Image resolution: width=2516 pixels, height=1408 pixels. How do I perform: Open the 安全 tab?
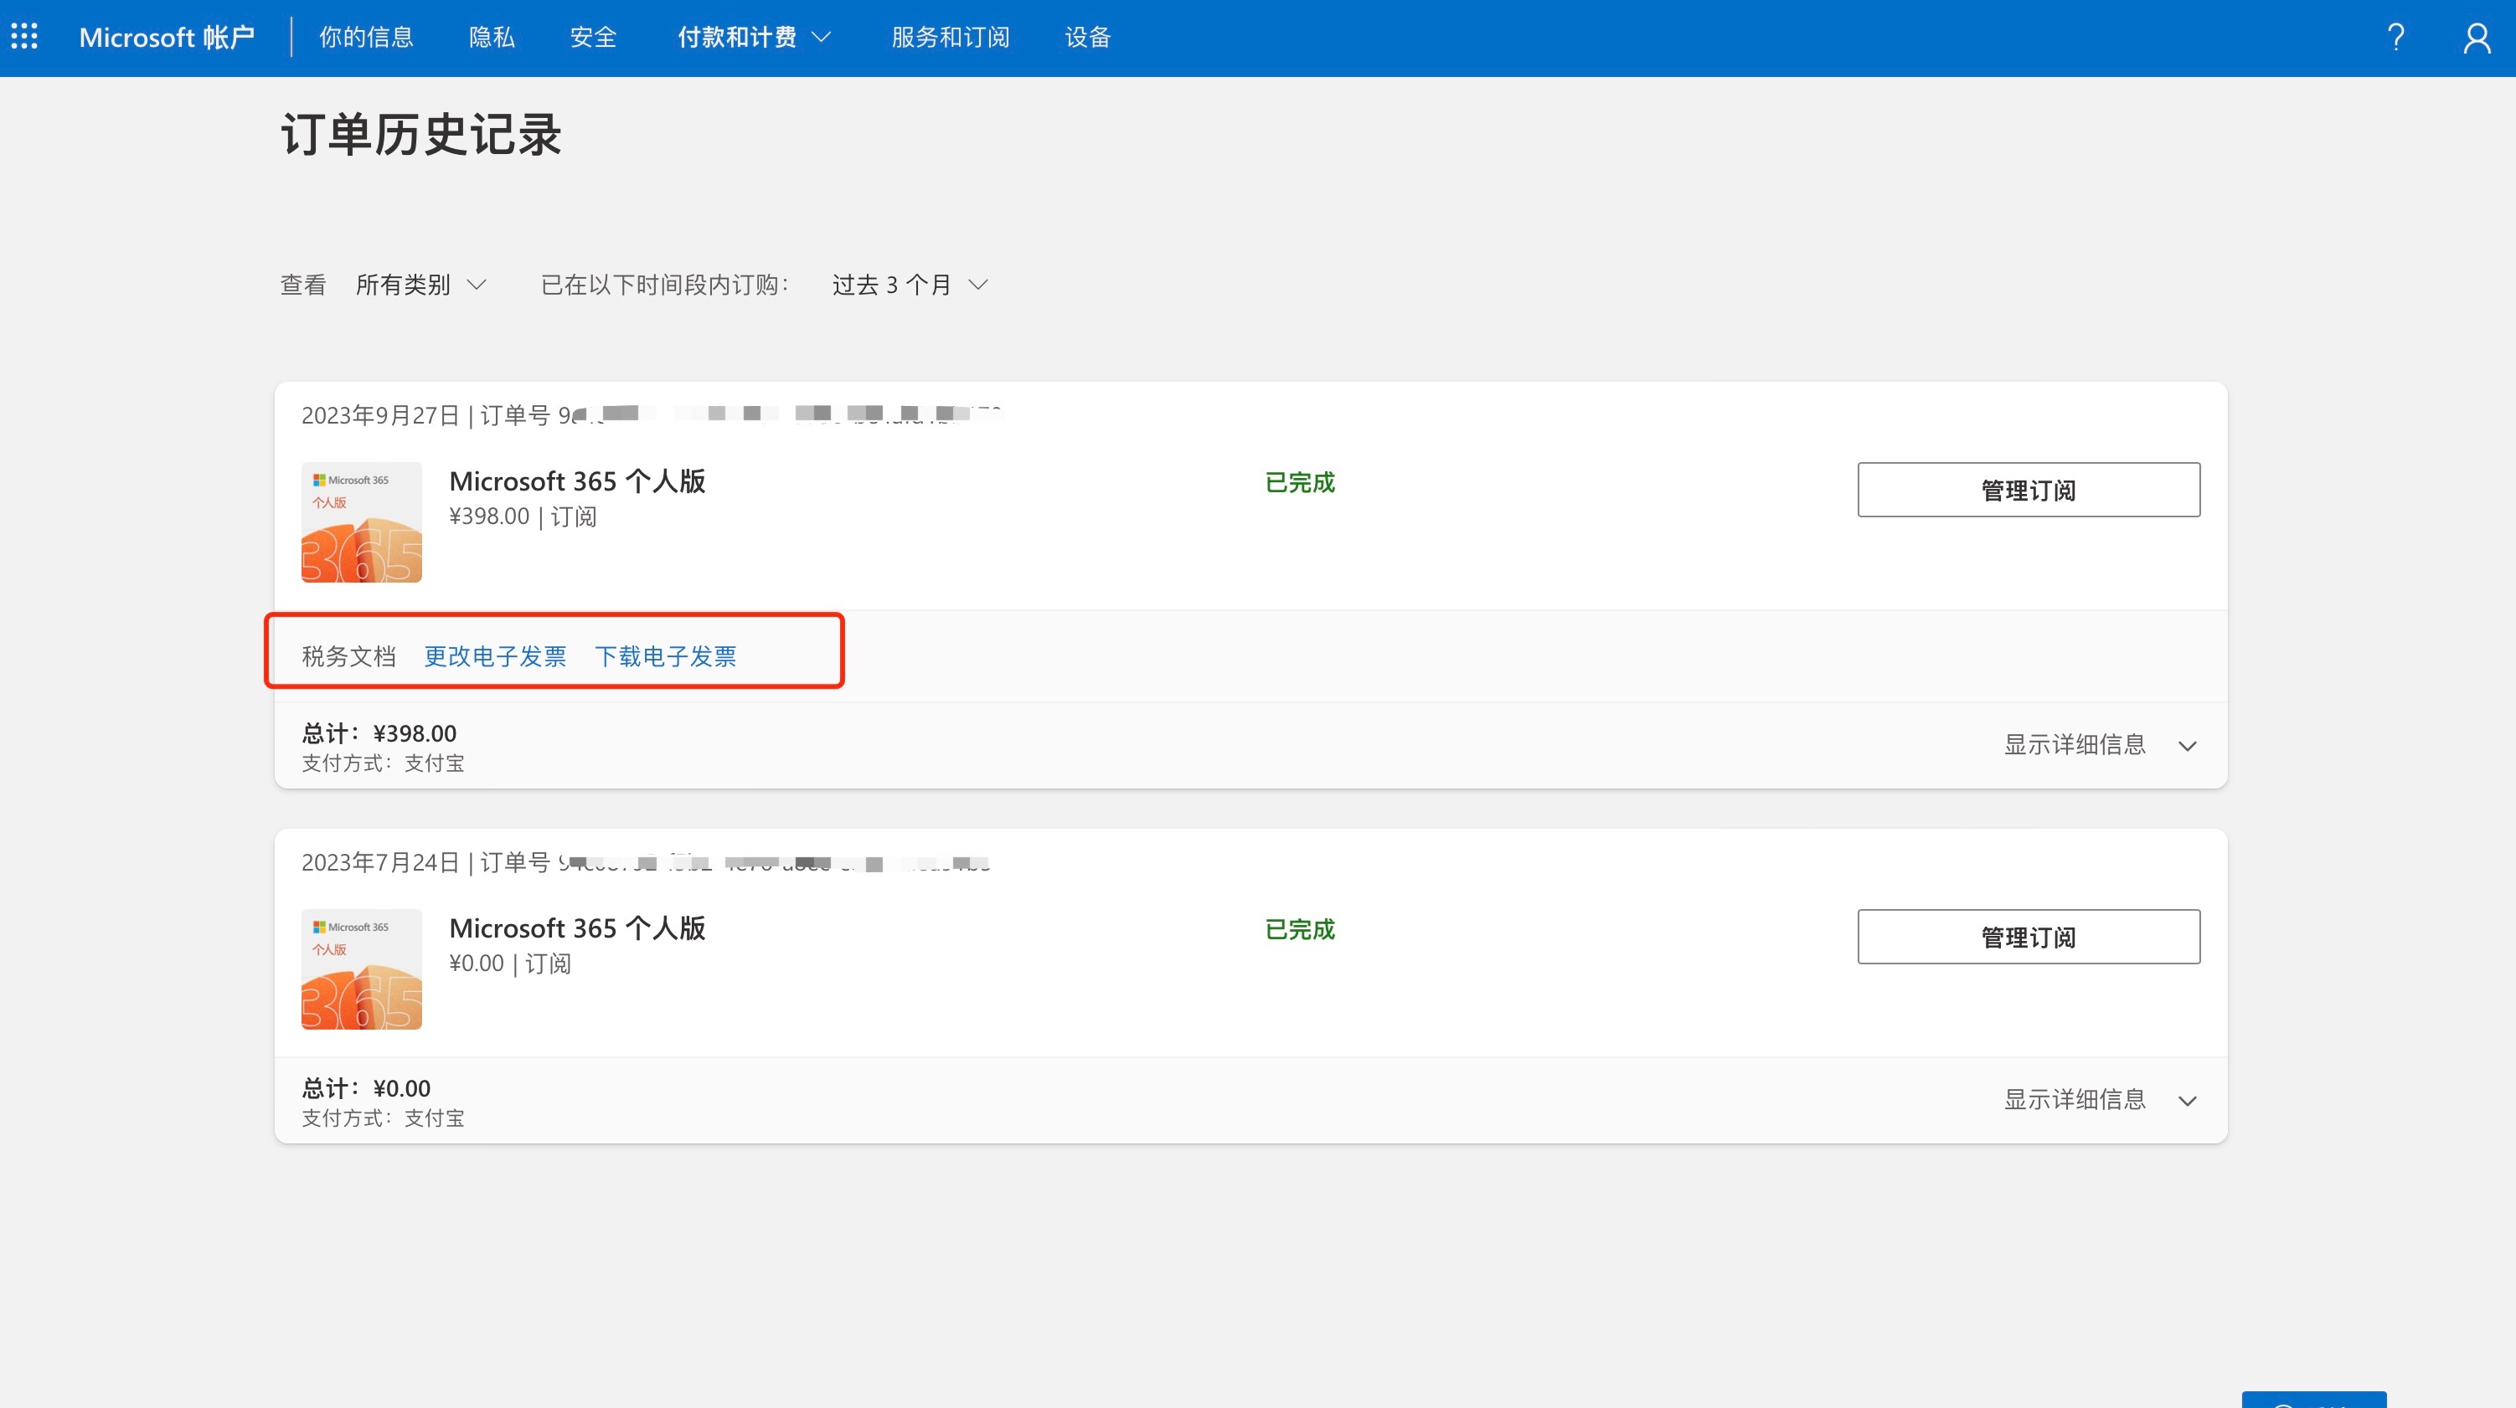(593, 37)
